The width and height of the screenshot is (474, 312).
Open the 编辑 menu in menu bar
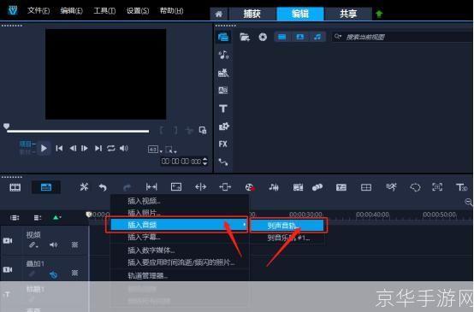pos(71,11)
